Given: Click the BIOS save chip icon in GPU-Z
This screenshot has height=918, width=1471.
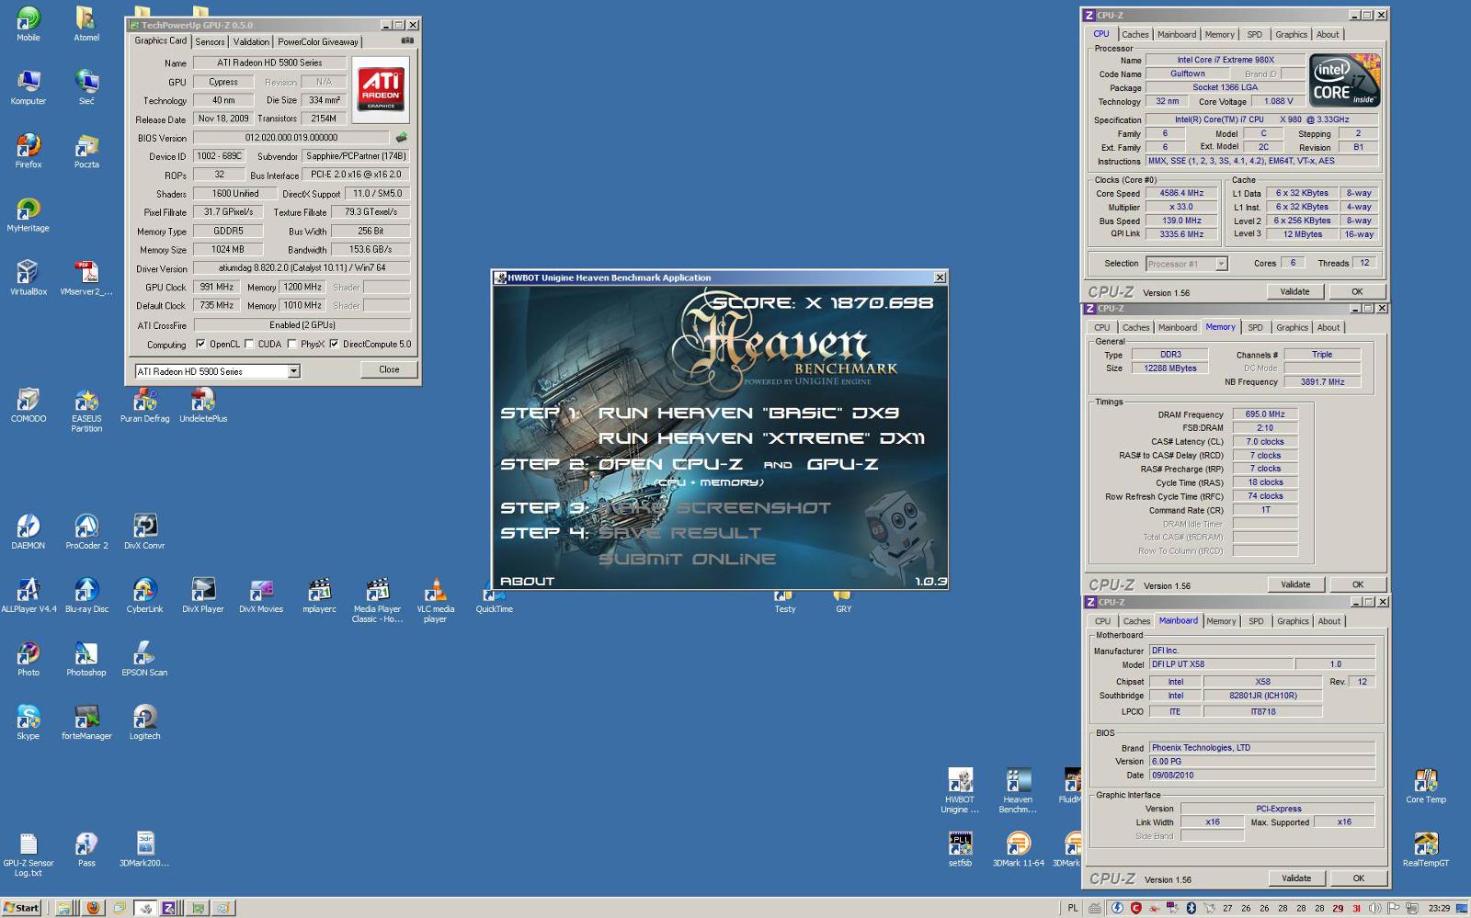Looking at the screenshot, I should pos(401,138).
